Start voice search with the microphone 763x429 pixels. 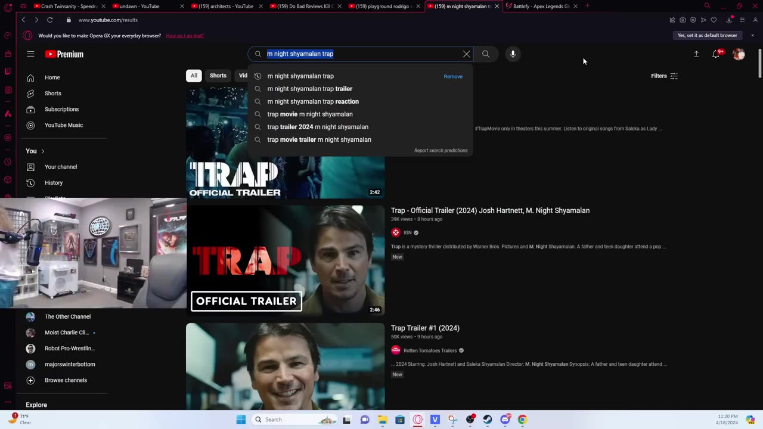coord(513,54)
